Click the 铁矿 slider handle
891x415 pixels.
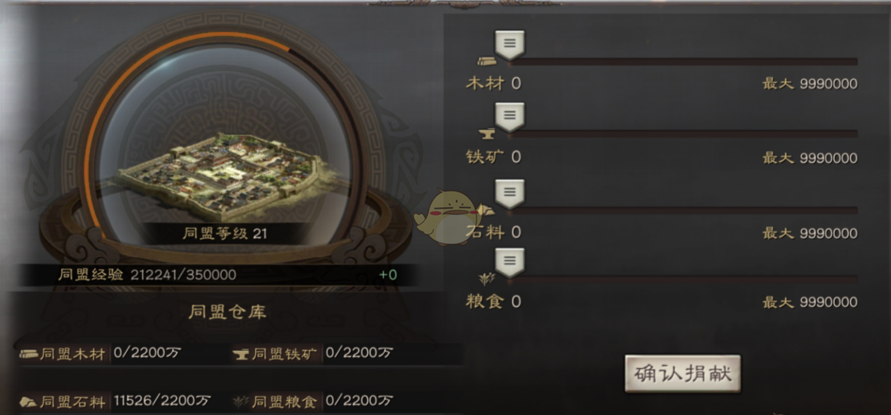pos(510,118)
